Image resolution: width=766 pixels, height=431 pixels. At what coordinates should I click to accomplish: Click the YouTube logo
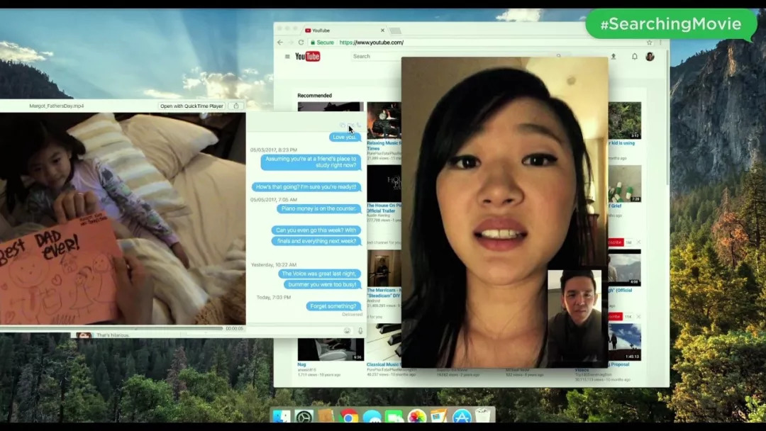pos(308,57)
